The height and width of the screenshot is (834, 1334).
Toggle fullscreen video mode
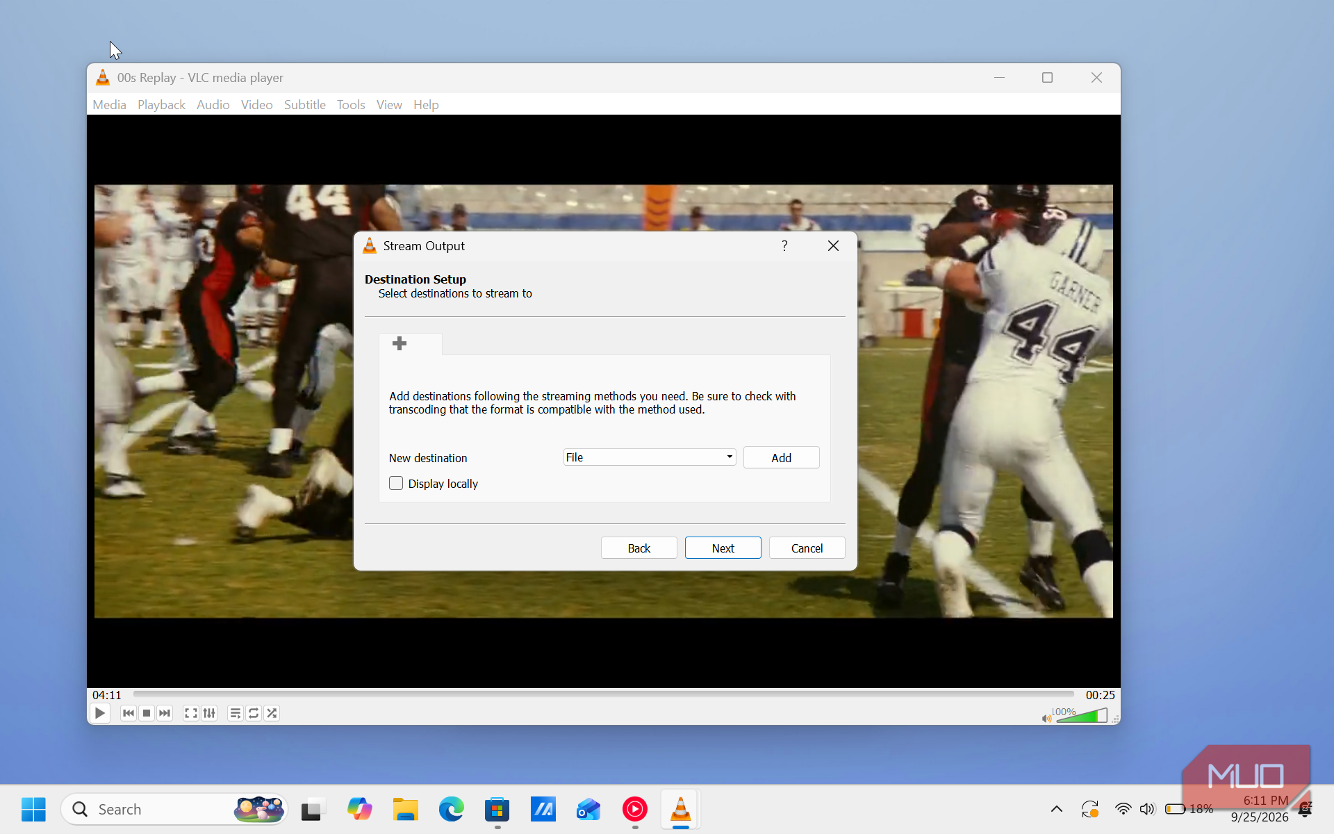click(191, 713)
